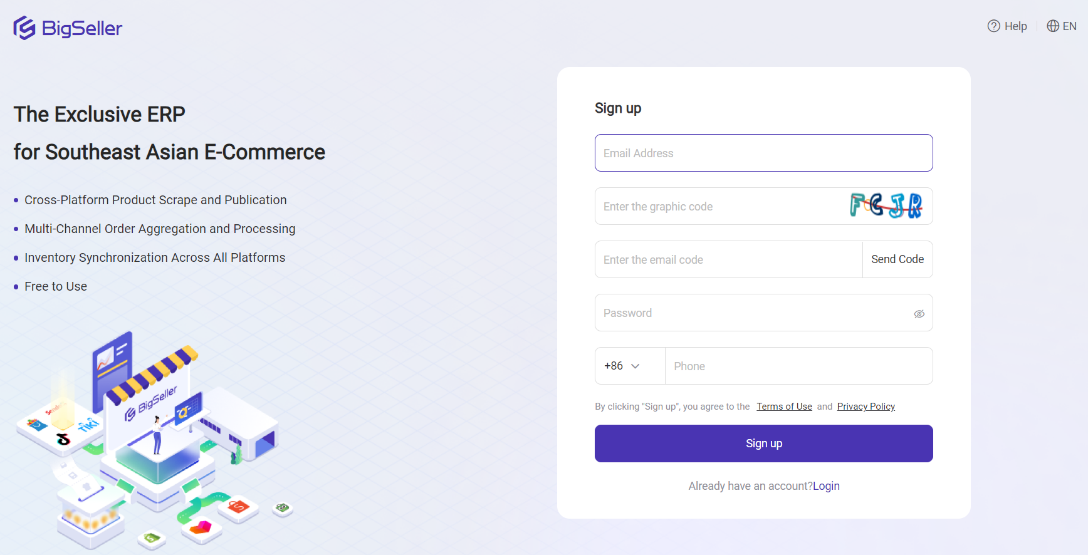Screen dimensions: 1088x555
Task: Click the Login link
Action: [826, 485]
